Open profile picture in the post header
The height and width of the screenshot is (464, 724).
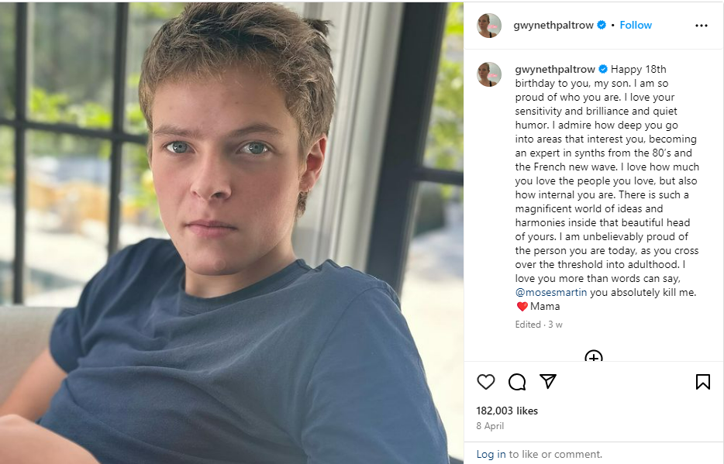(488, 26)
